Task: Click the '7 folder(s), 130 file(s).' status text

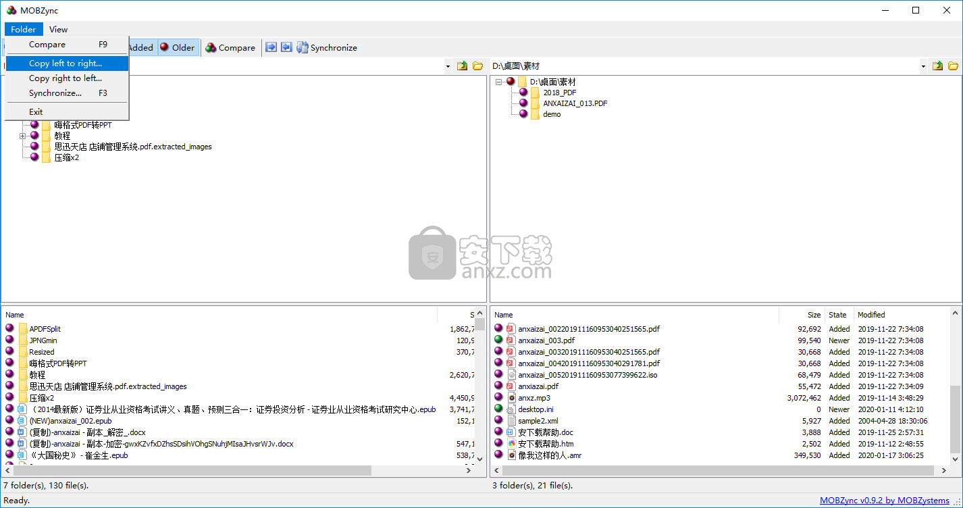Action: pos(46,485)
